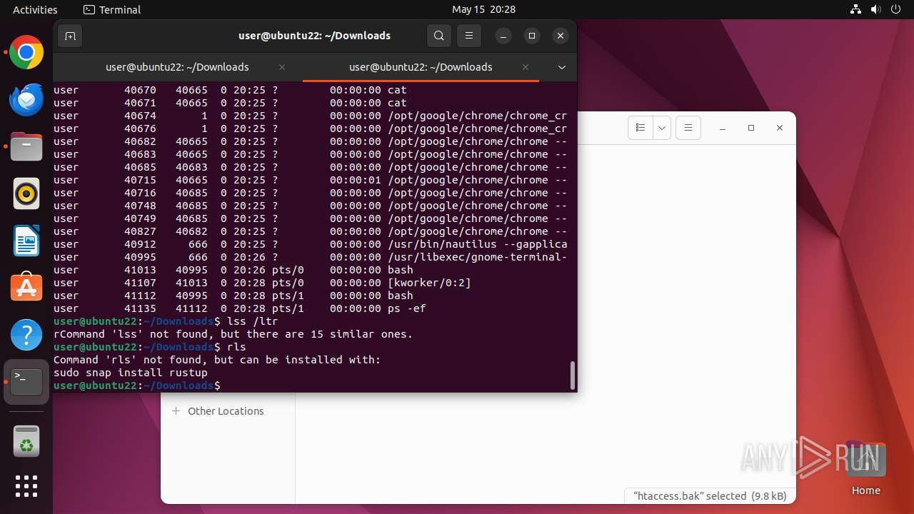Launch Rhythmbox music player from dock
The width and height of the screenshot is (914, 514).
(x=26, y=194)
